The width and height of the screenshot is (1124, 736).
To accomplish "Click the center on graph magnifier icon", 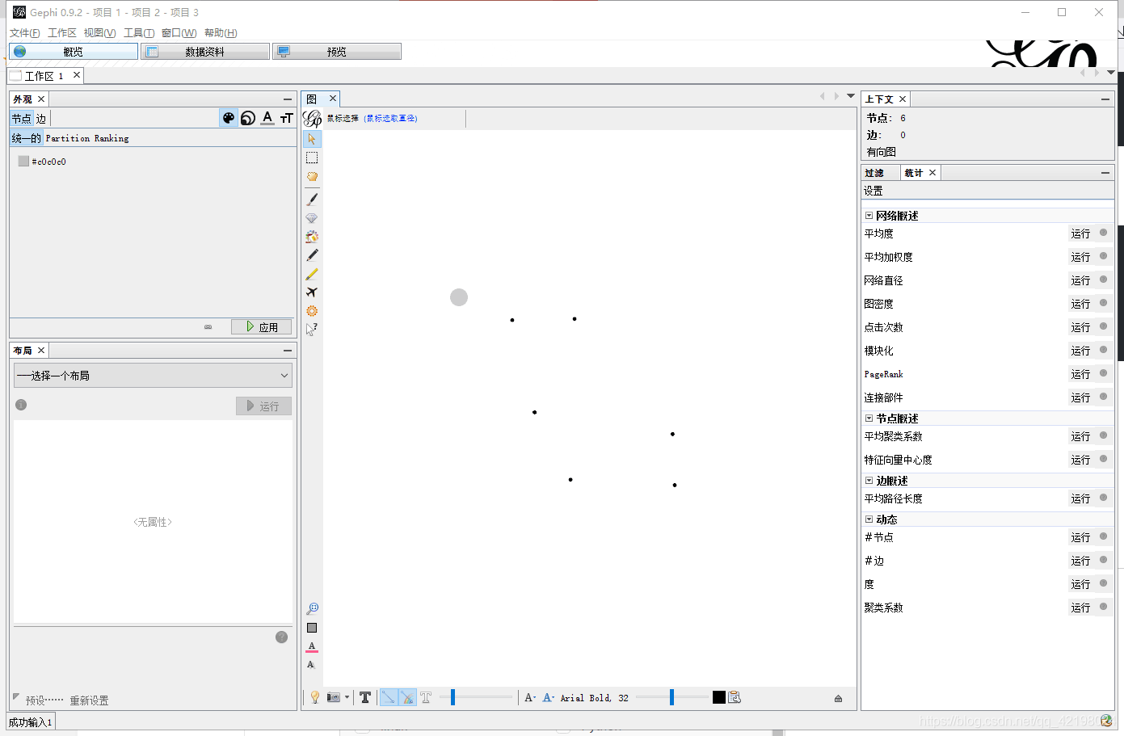I will pyautogui.click(x=312, y=609).
